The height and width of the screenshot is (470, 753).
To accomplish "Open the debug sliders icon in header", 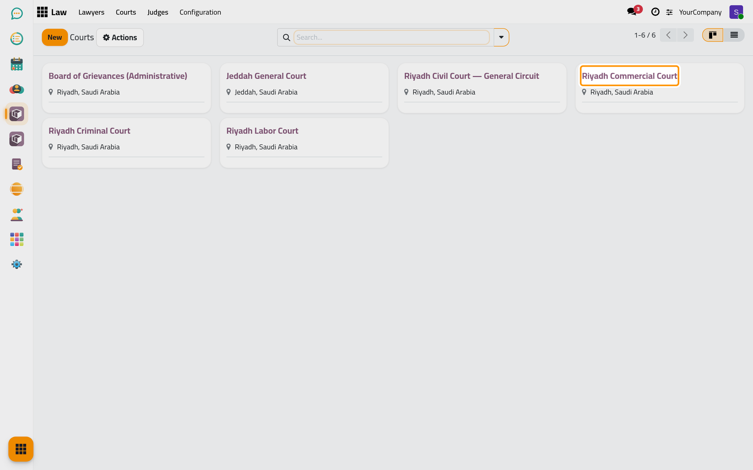I will pyautogui.click(x=669, y=12).
